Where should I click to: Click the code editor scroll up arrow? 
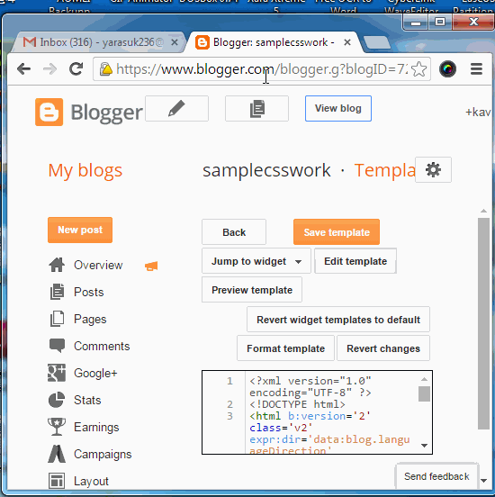(x=424, y=379)
